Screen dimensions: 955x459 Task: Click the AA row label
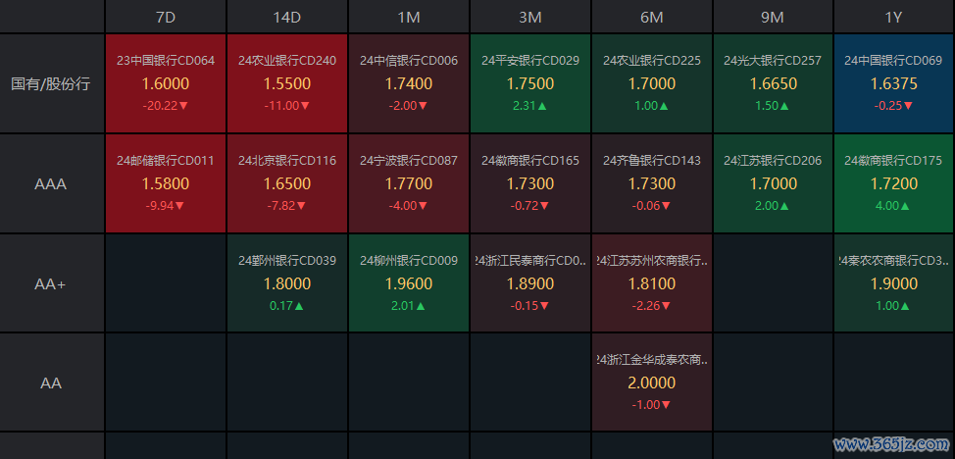[51, 382]
